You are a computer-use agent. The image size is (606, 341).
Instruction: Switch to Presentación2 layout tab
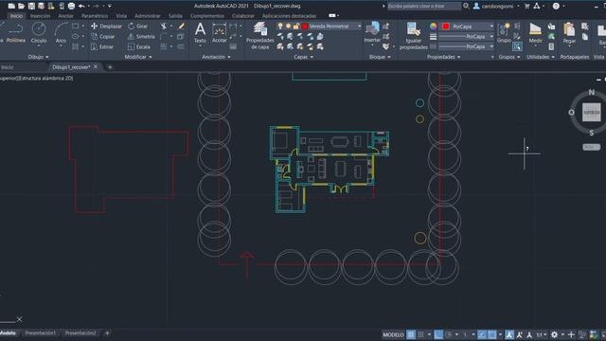click(80, 332)
